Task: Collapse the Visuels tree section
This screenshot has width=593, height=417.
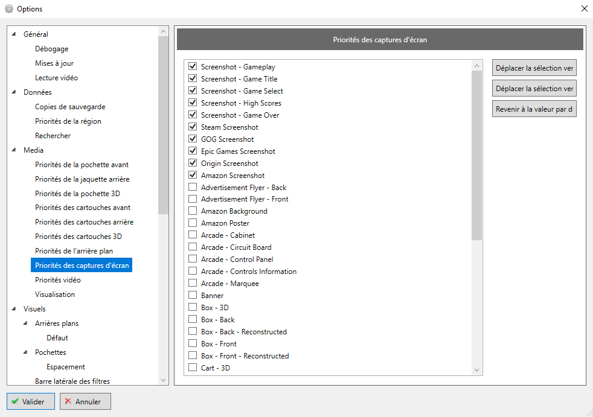Action: tap(14, 308)
